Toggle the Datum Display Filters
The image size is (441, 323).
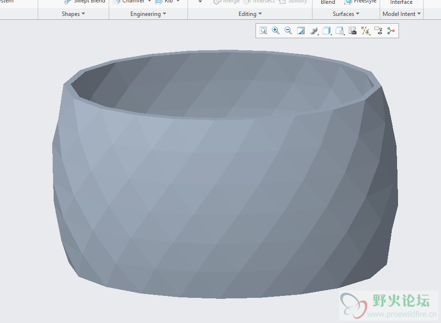point(366,31)
